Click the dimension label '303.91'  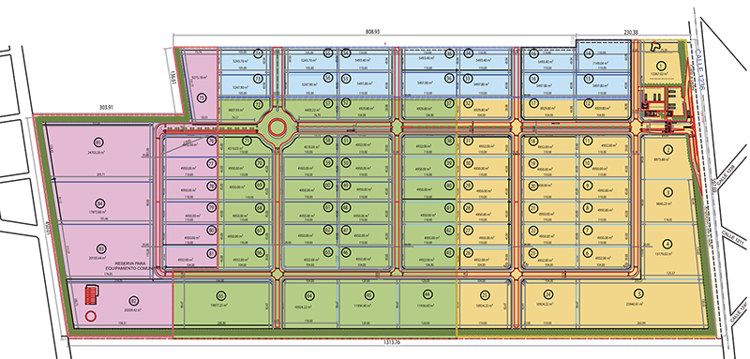tap(105, 107)
